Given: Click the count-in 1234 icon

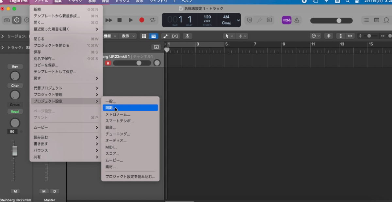Looking at the screenshot, I should click(x=286, y=20).
